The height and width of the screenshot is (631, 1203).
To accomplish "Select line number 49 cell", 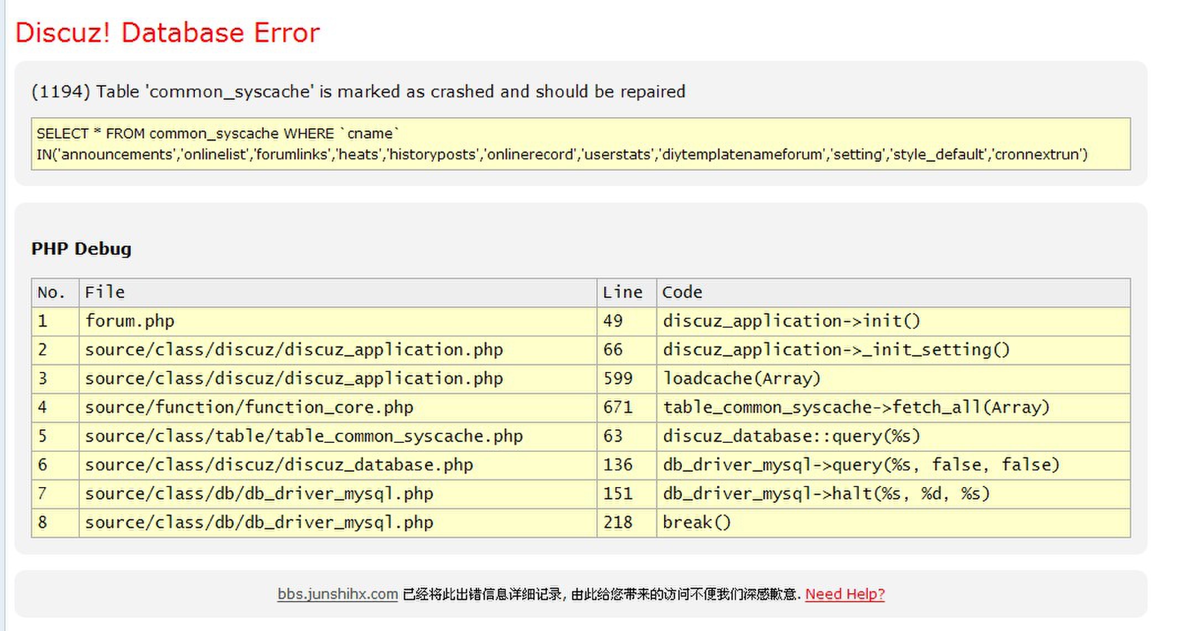I will pyautogui.click(x=626, y=322).
